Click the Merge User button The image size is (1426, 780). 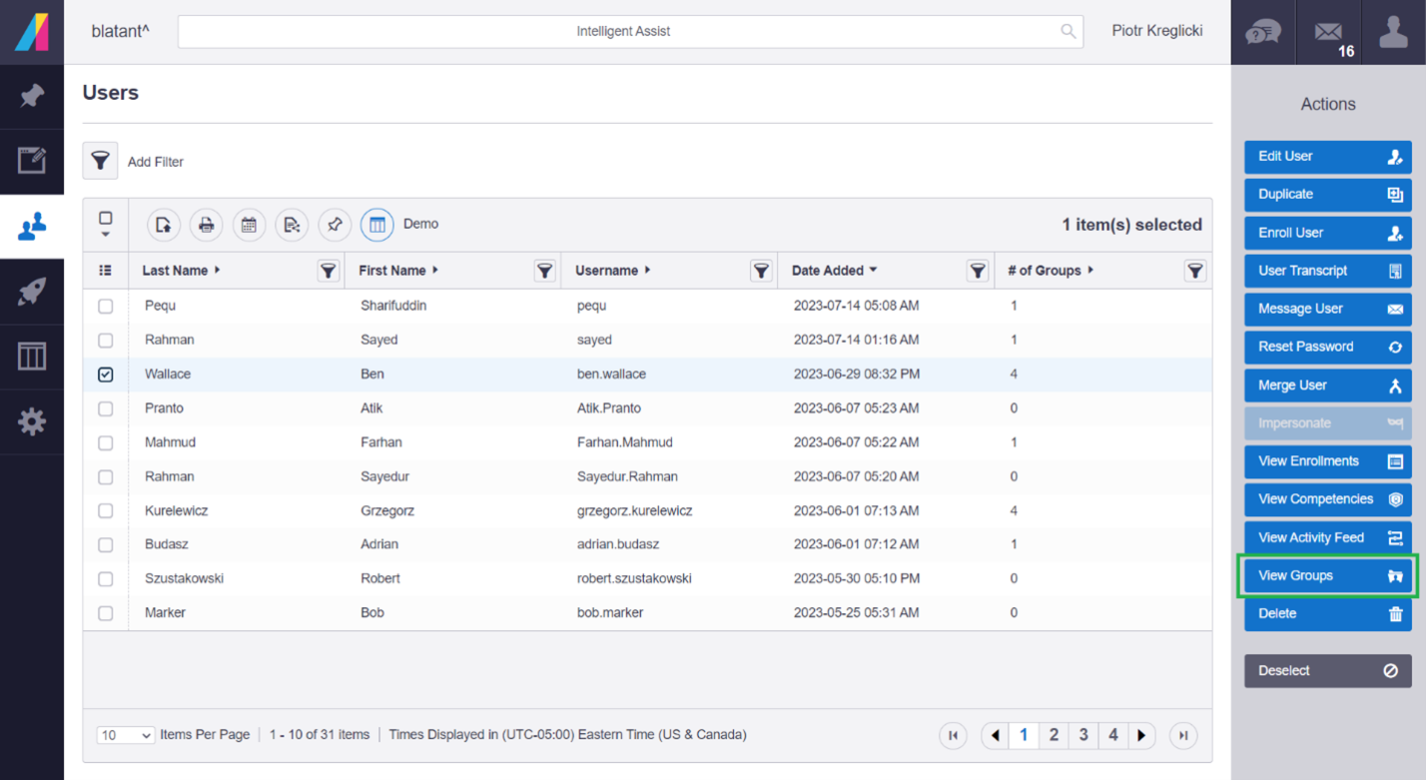1328,386
